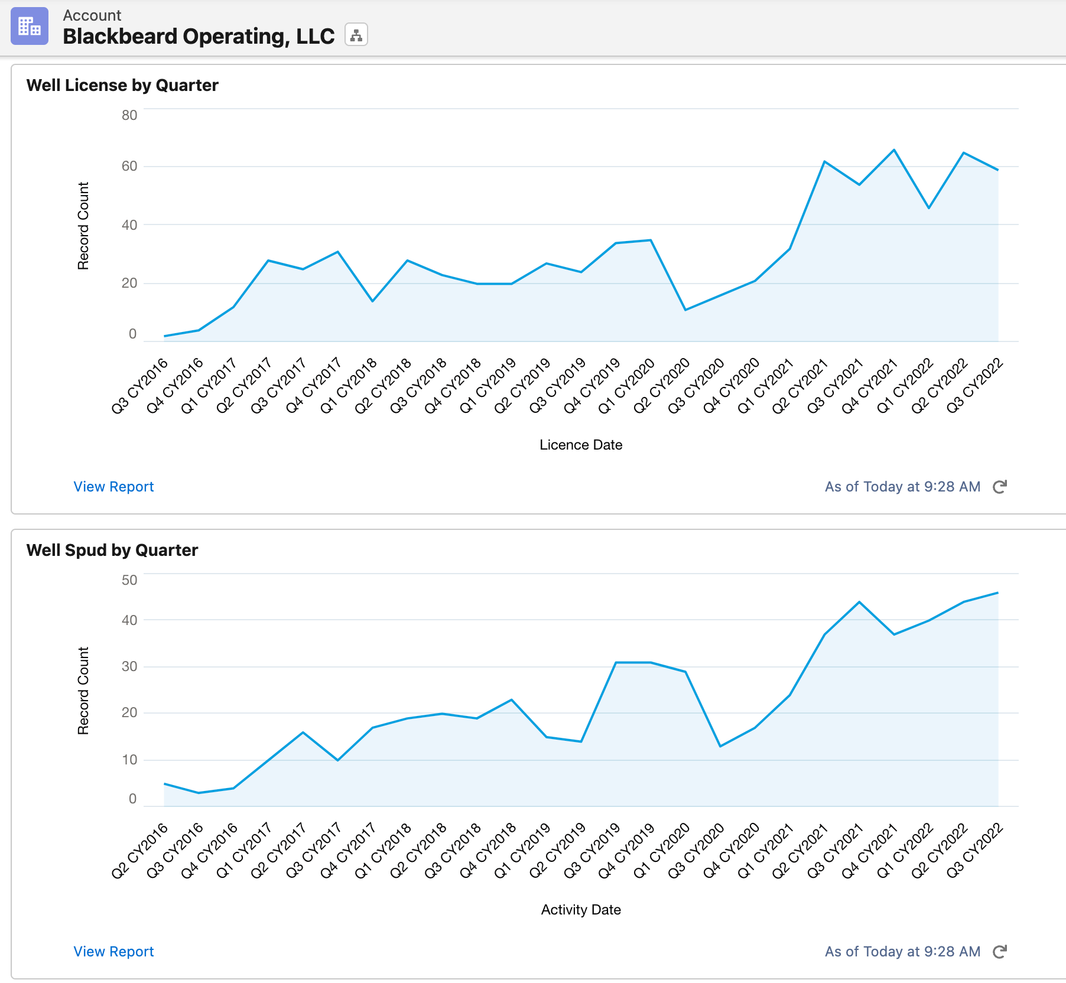Open View Report for Well Spud chart

[113, 952]
